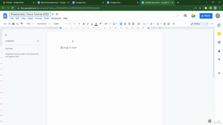This screenshot has height=125, width=223.
Task: Open the highlight color picker
Action: point(100,24)
